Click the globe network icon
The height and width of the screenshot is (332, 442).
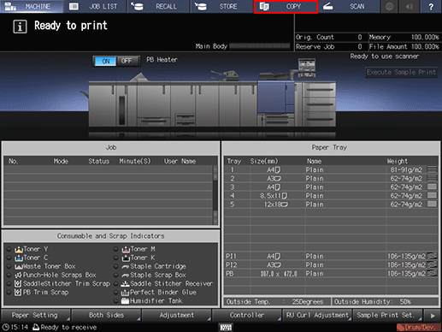(x=390, y=6)
